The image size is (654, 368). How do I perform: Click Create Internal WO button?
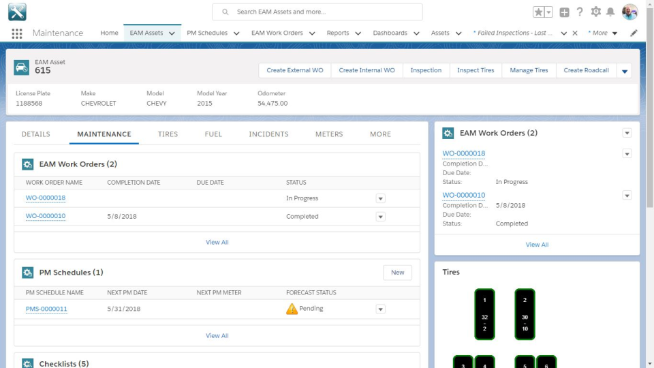(367, 70)
